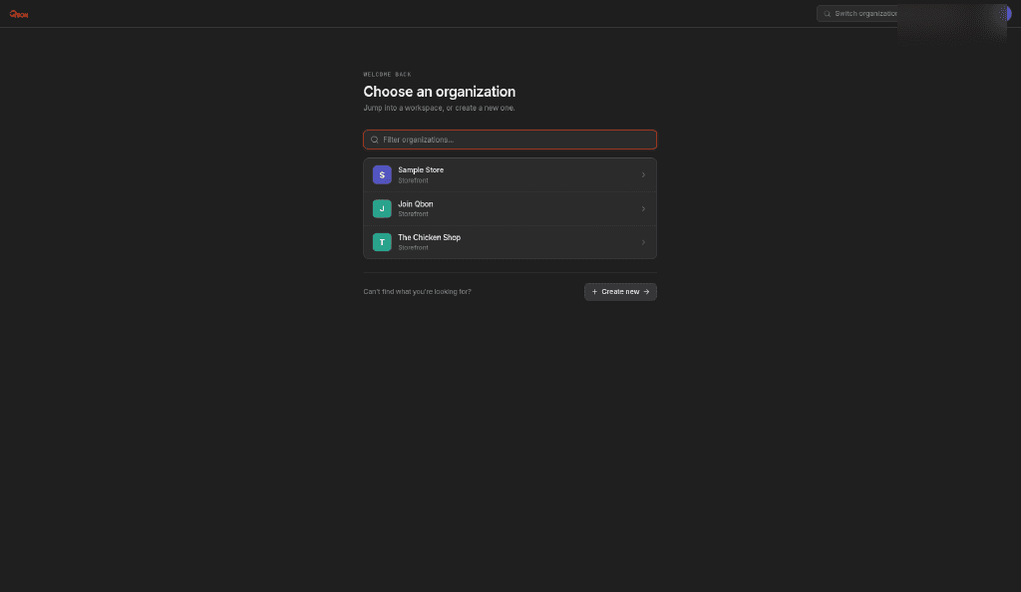Click the purple S avatar of Sample Store
1021x592 pixels.
[x=382, y=175]
